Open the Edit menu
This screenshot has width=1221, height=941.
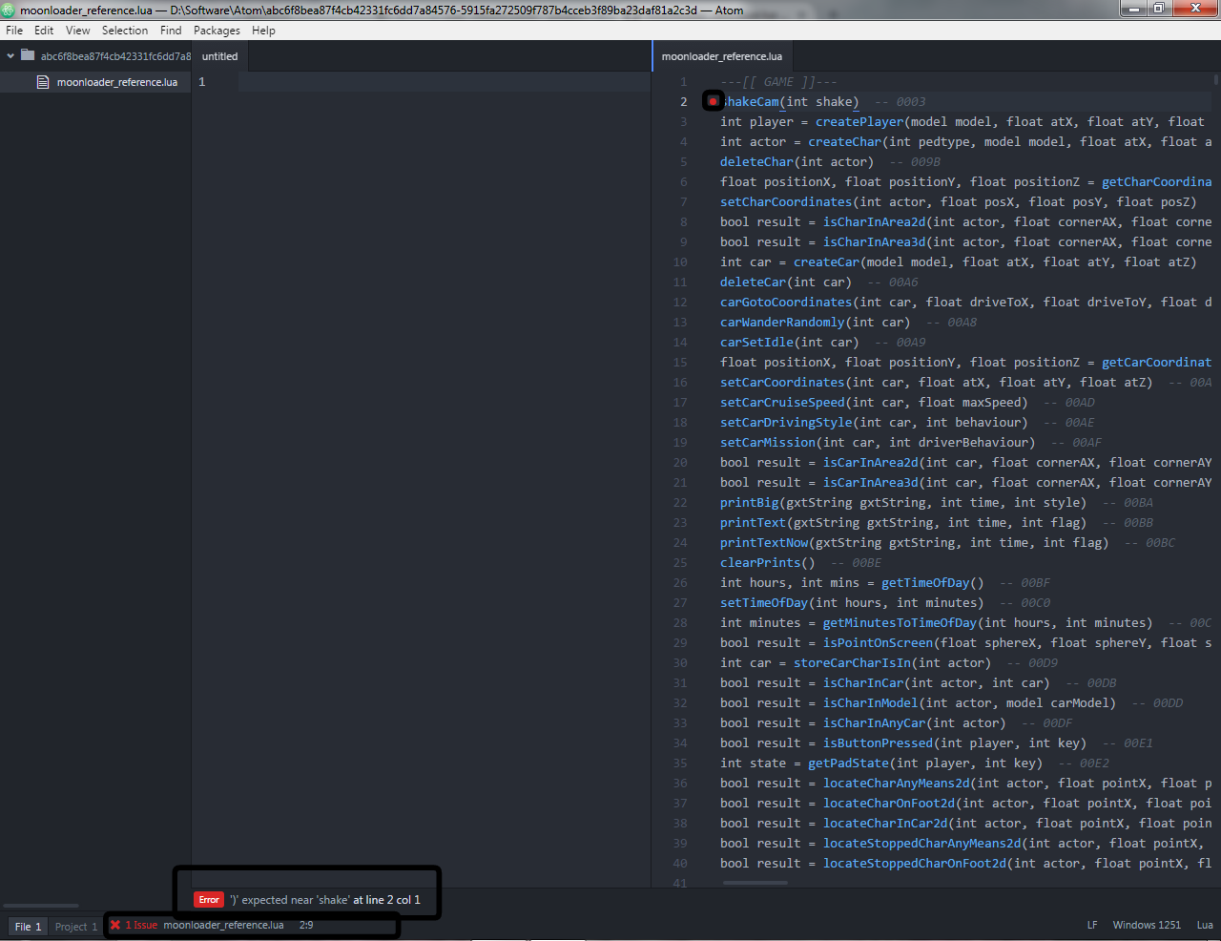pos(44,31)
